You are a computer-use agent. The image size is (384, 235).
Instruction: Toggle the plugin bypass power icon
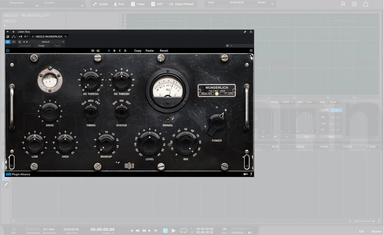[x=7, y=50]
